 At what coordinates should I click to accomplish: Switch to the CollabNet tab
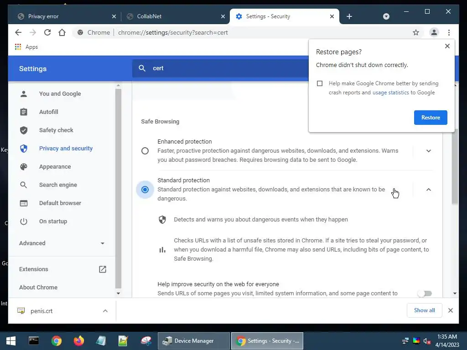(175, 16)
